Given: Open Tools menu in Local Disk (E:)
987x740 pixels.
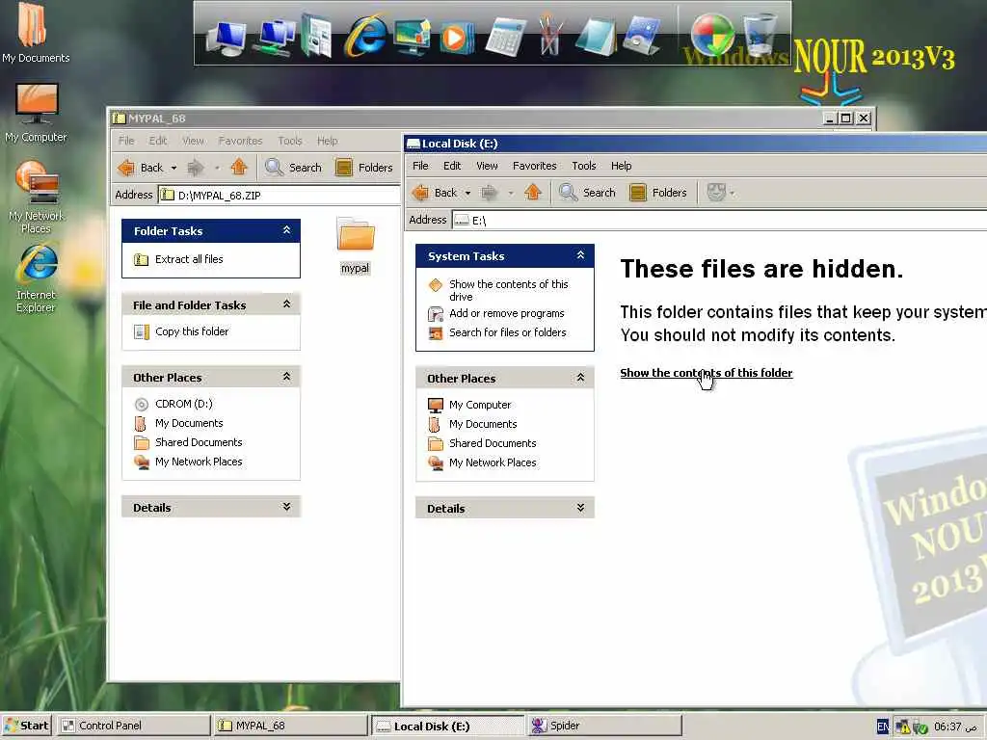Looking at the screenshot, I should 583,166.
